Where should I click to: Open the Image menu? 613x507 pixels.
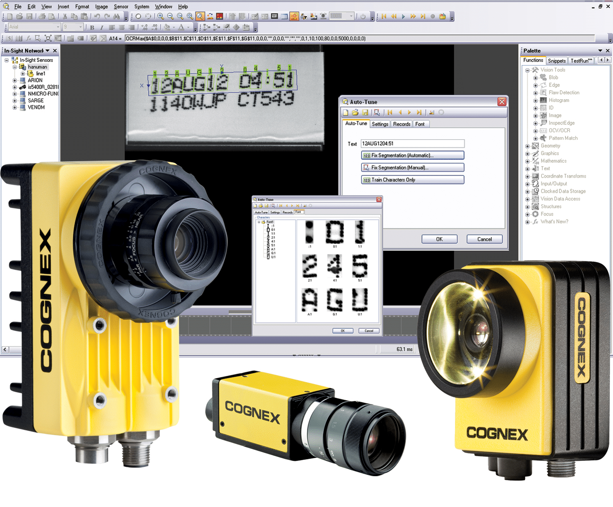[102, 7]
